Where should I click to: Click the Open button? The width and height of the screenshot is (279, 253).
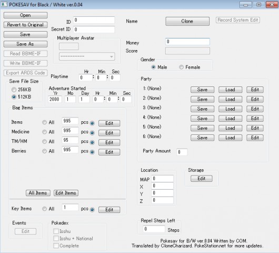(25, 15)
